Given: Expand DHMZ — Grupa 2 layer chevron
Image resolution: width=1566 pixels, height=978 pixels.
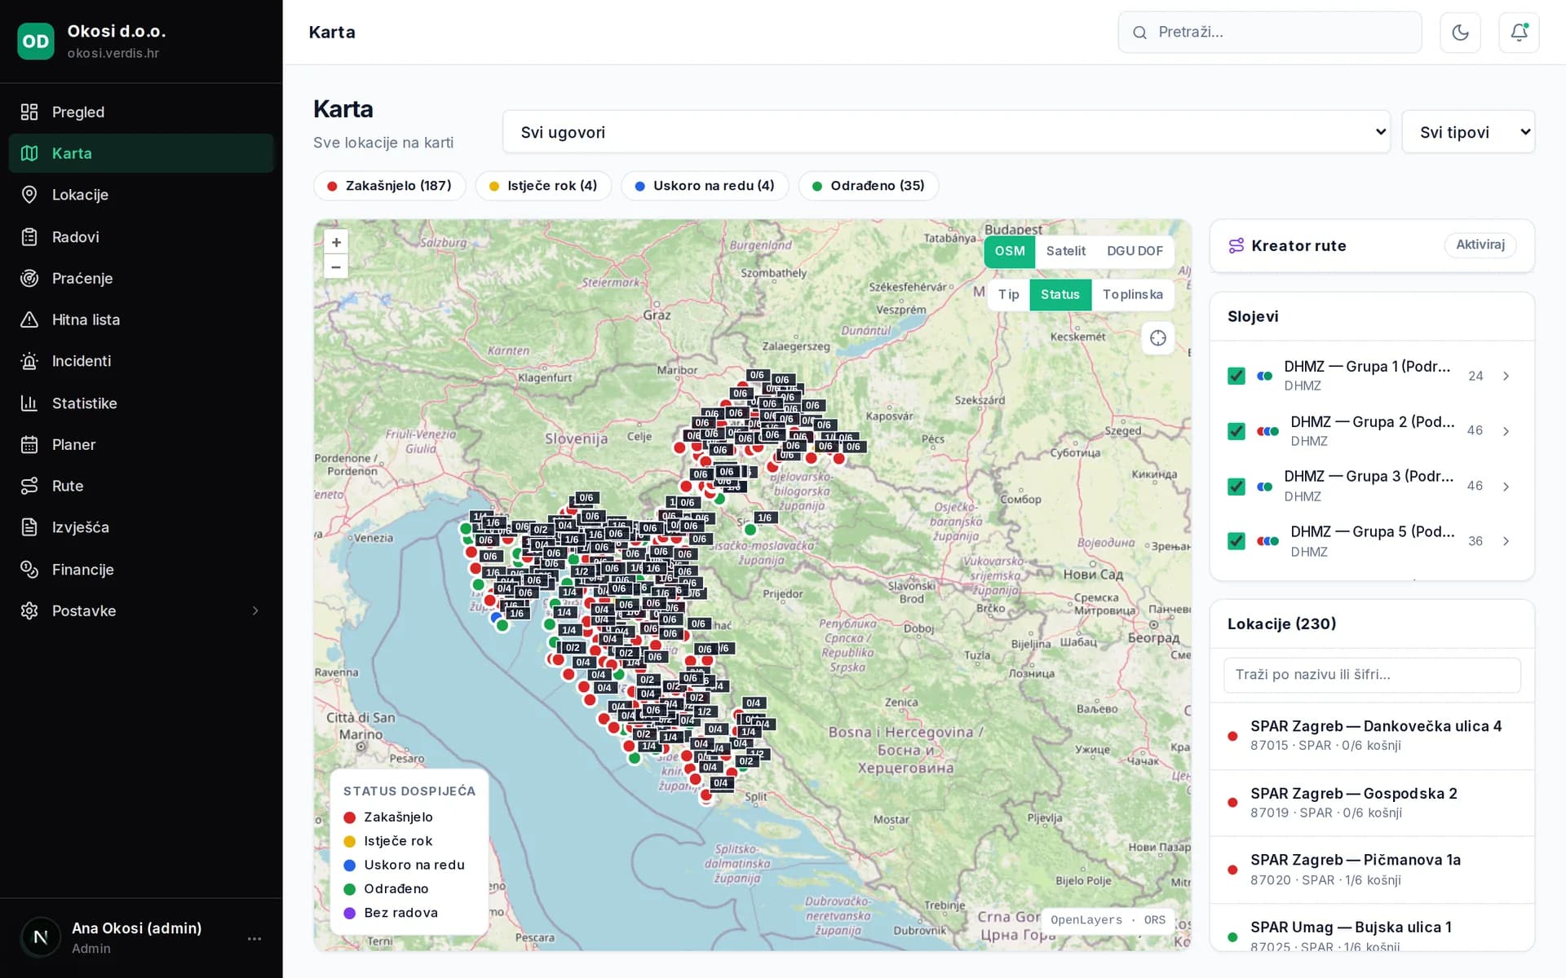Looking at the screenshot, I should tap(1506, 431).
